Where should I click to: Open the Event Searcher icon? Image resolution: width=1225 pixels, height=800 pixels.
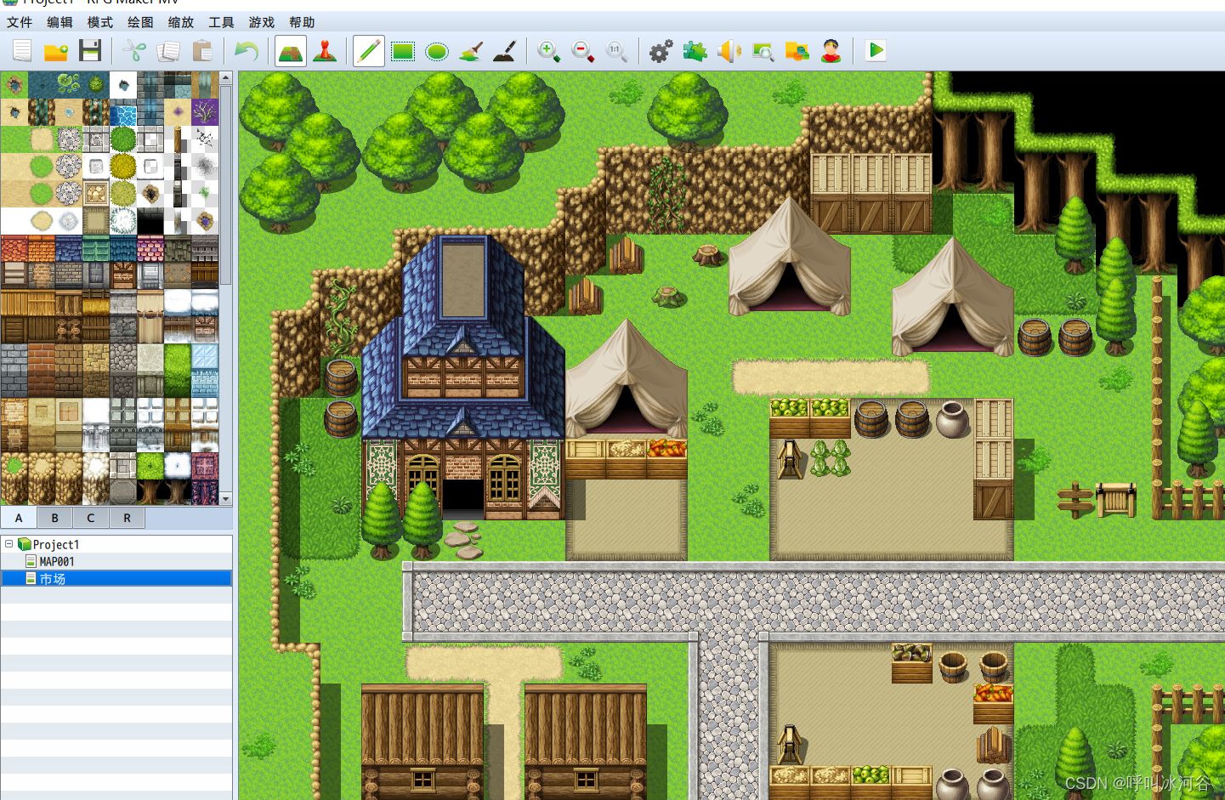763,51
